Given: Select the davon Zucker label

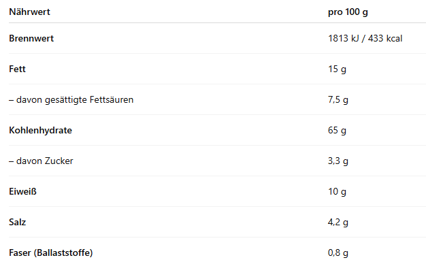Looking at the screenshot, I should (x=41, y=161).
